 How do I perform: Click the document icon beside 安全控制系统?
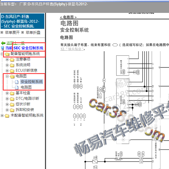click(x=17, y=82)
